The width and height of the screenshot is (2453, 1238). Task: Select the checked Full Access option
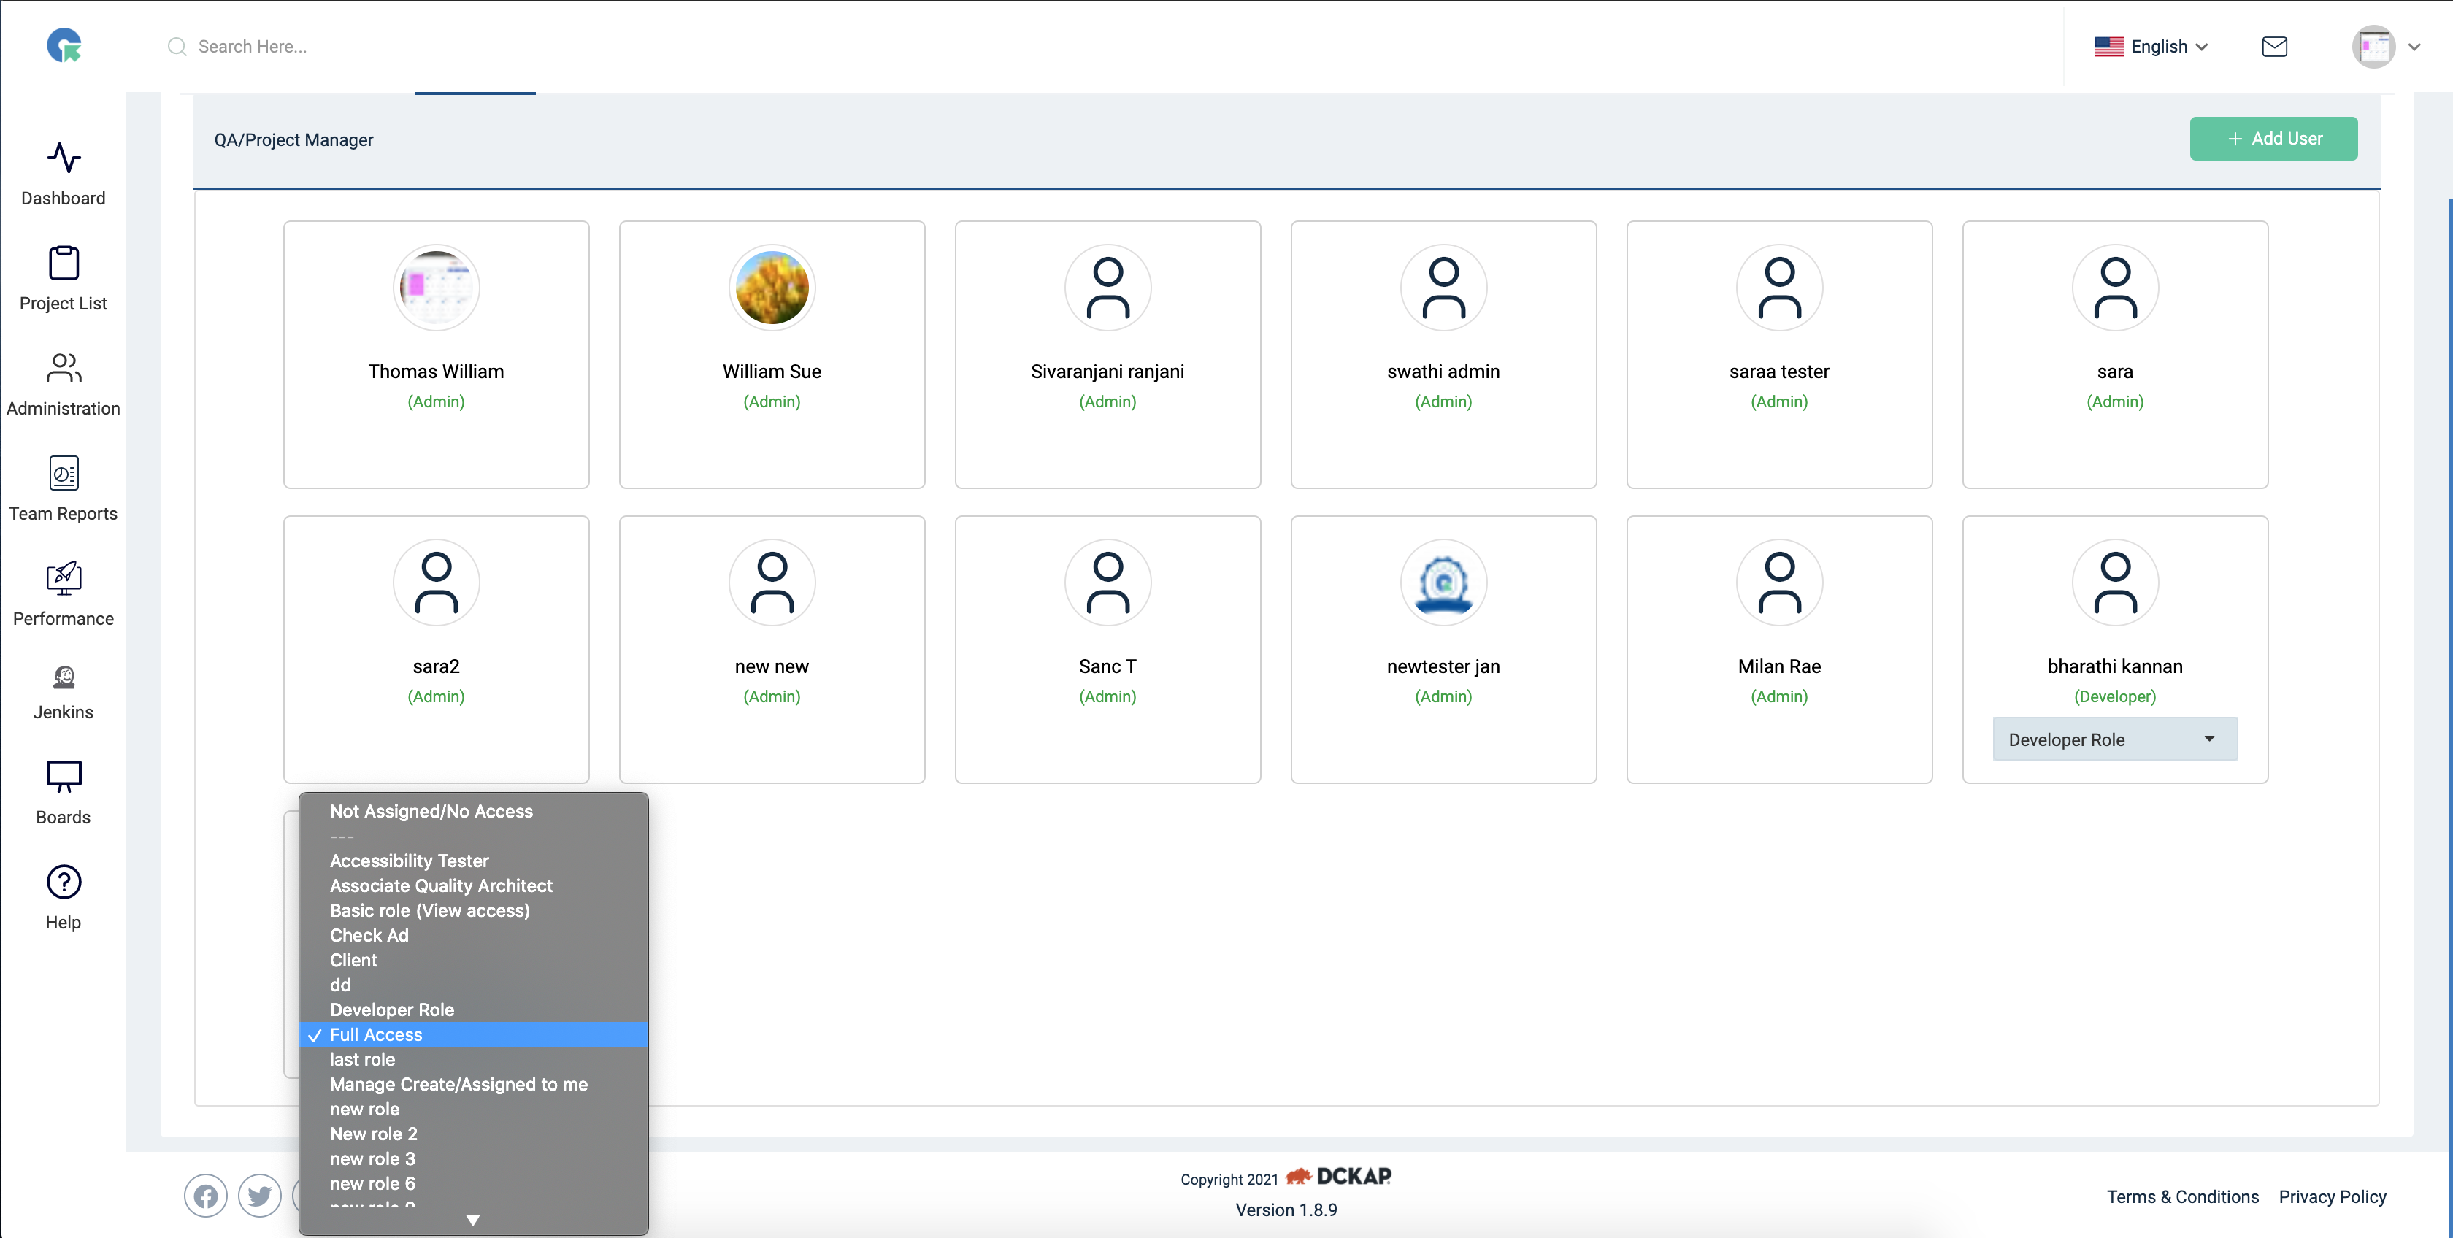pos(473,1034)
